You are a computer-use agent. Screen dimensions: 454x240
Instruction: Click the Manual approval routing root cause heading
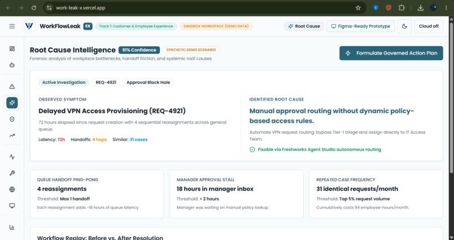click(332, 116)
